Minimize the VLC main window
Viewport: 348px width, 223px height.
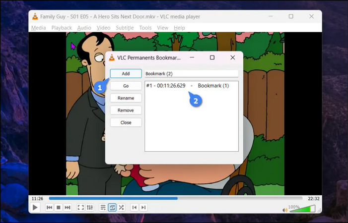point(271,16)
